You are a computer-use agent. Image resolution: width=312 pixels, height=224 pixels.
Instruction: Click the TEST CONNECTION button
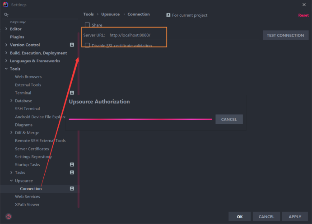tap(285, 35)
